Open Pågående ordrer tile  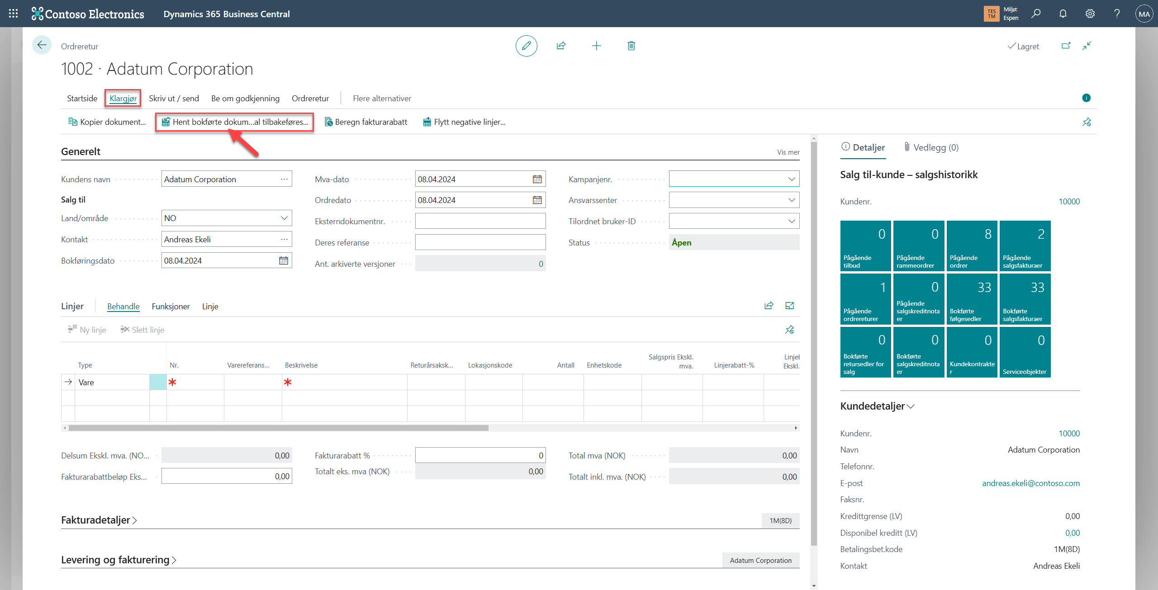[972, 246]
